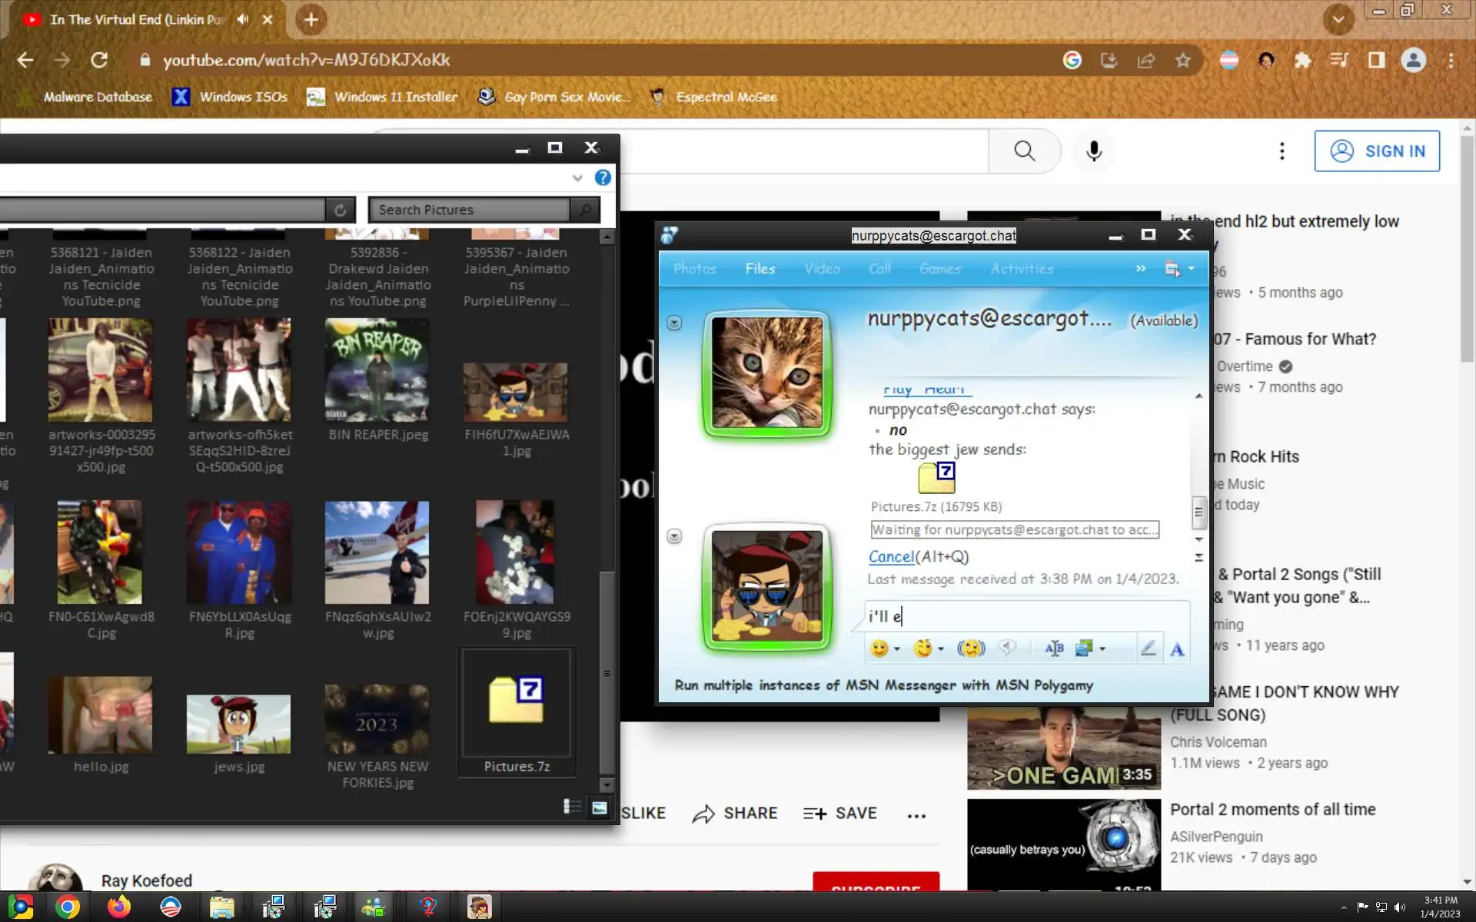Send a nudge in the chat
The height and width of the screenshot is (922, 1476).
click(x=971, y=649)
